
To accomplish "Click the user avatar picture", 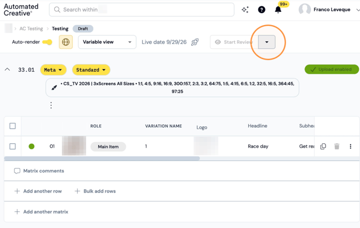I will (305, 10).
